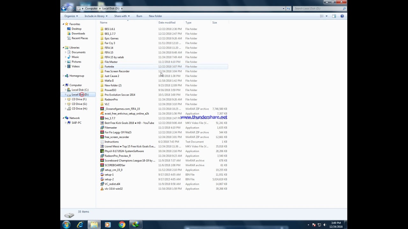Screen dimensions: 408x229
Task: Collapse the Libraries tree group
Action: [63, 48]
